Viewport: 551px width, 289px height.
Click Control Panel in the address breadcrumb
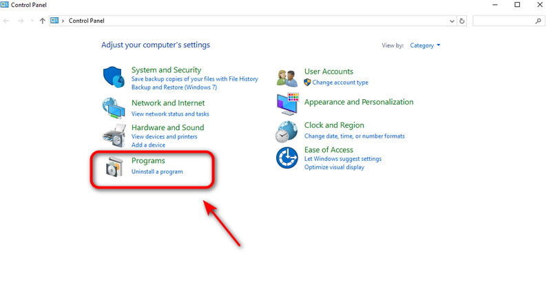point(85,21)
